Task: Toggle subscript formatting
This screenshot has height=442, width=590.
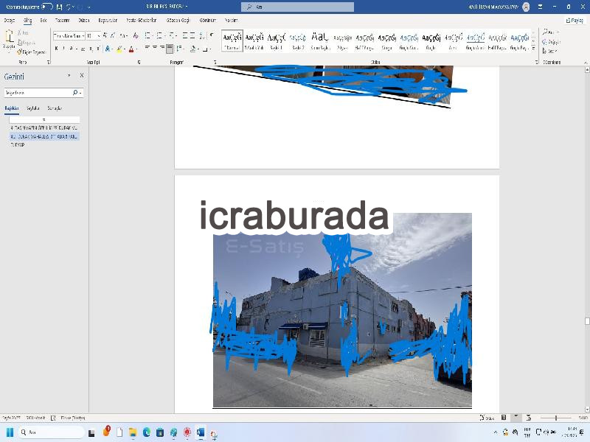Action: pyautogui.click(x=91, y=49)
